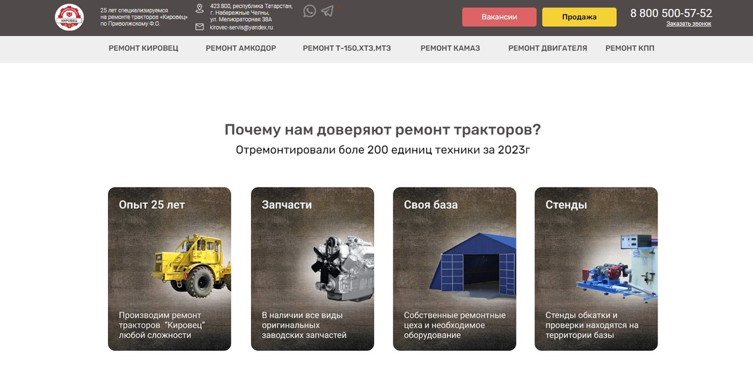Click caption Стенды обкатки и проверки
The height and width of the screenshot is (391, 753).
(592, 325)
